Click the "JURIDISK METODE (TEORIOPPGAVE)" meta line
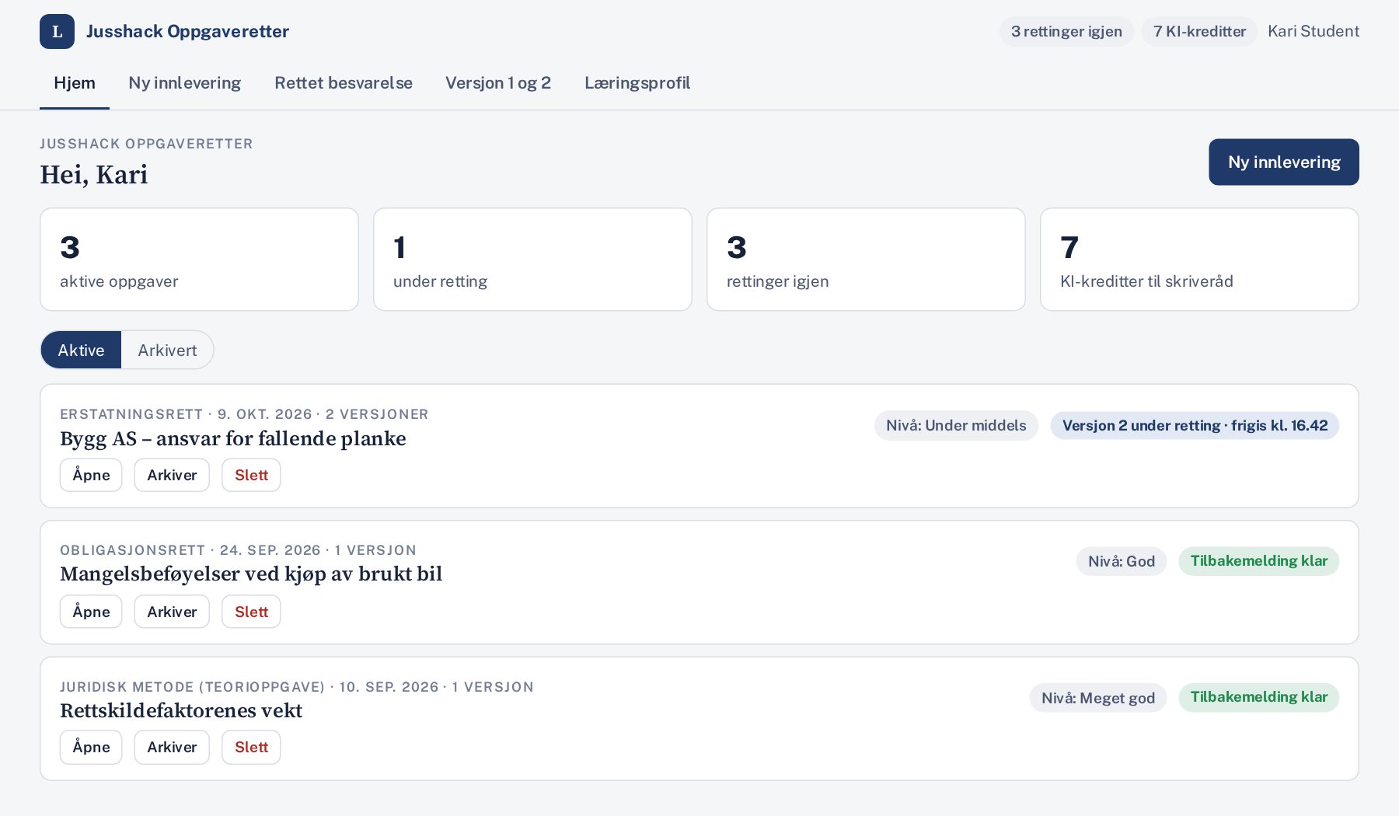 tap(297, 687)
